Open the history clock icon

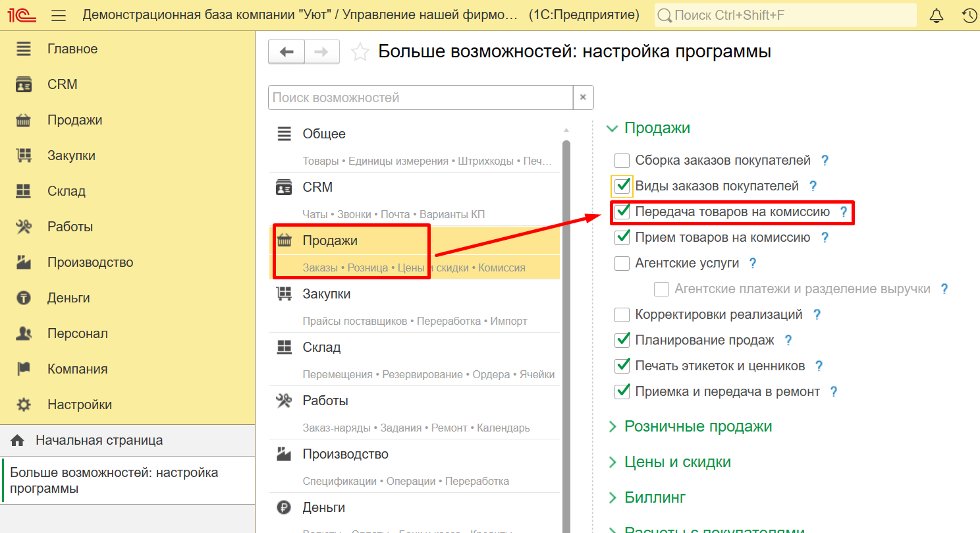click(x=969, y=15)
